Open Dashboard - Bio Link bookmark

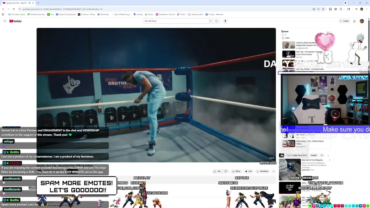tap(165, 14)
